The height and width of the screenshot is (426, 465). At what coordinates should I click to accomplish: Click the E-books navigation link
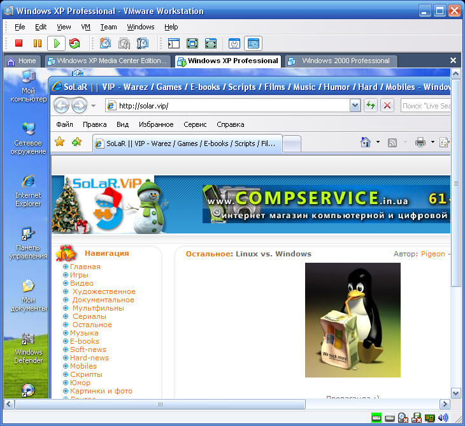84,341
